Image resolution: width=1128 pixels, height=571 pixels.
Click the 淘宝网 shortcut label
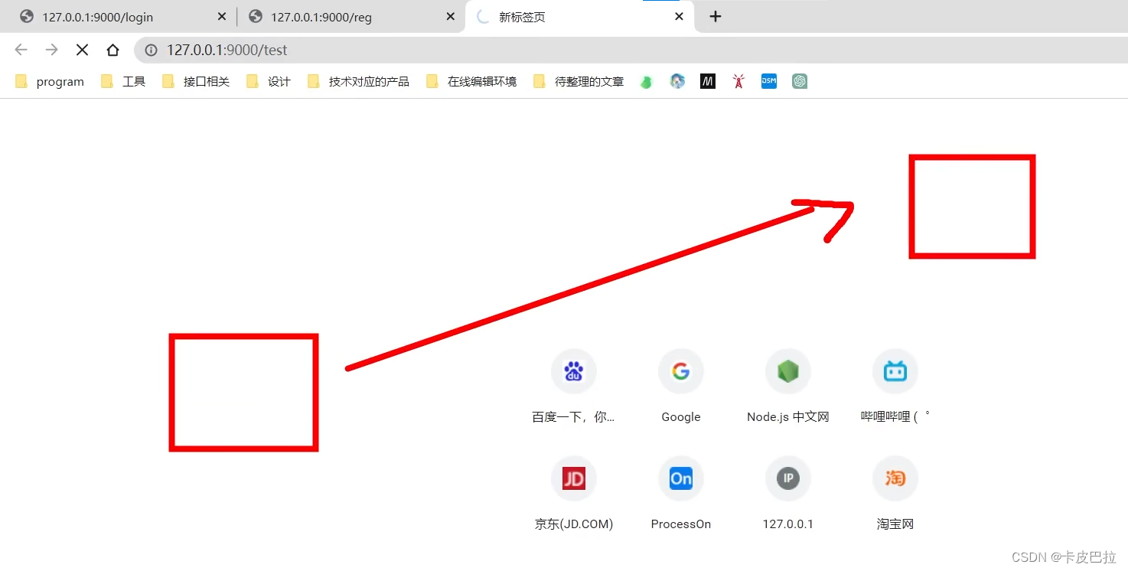(x=895, y=524)
